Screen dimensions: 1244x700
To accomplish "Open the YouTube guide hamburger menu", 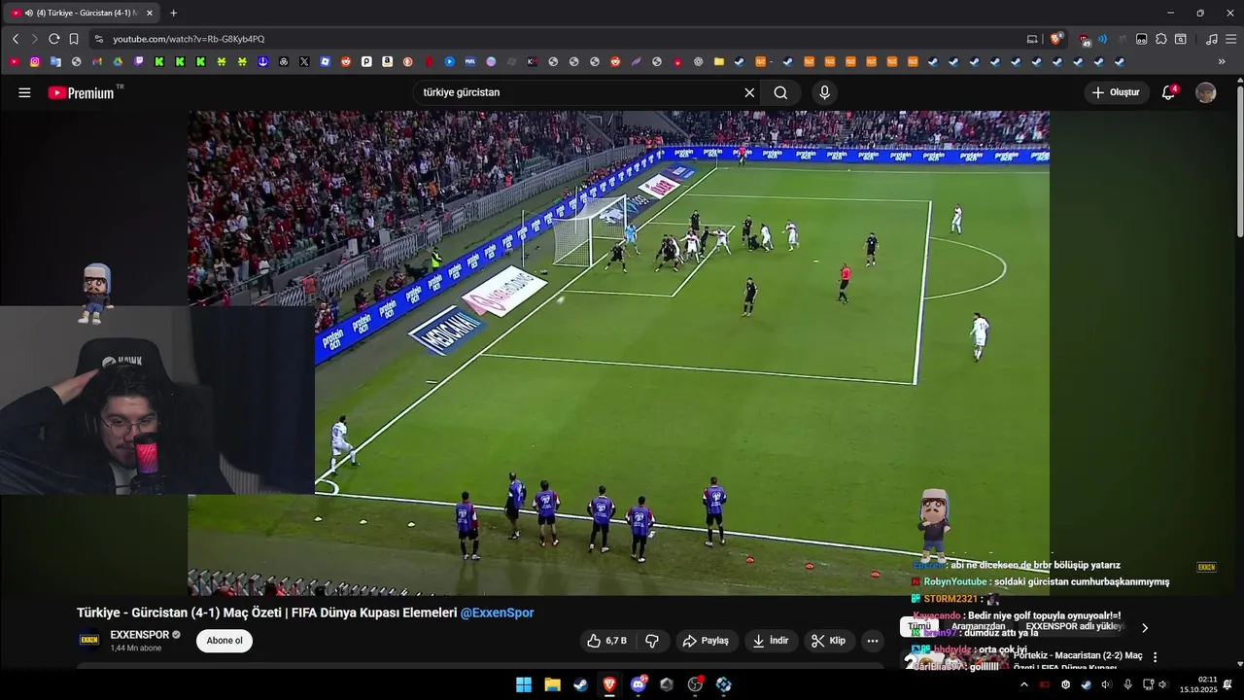I will [x=24, y=92].
